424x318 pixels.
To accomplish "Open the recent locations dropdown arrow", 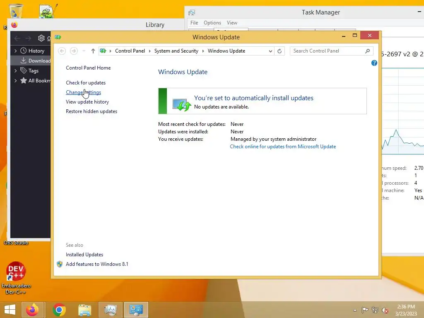I will pos(84,51).
